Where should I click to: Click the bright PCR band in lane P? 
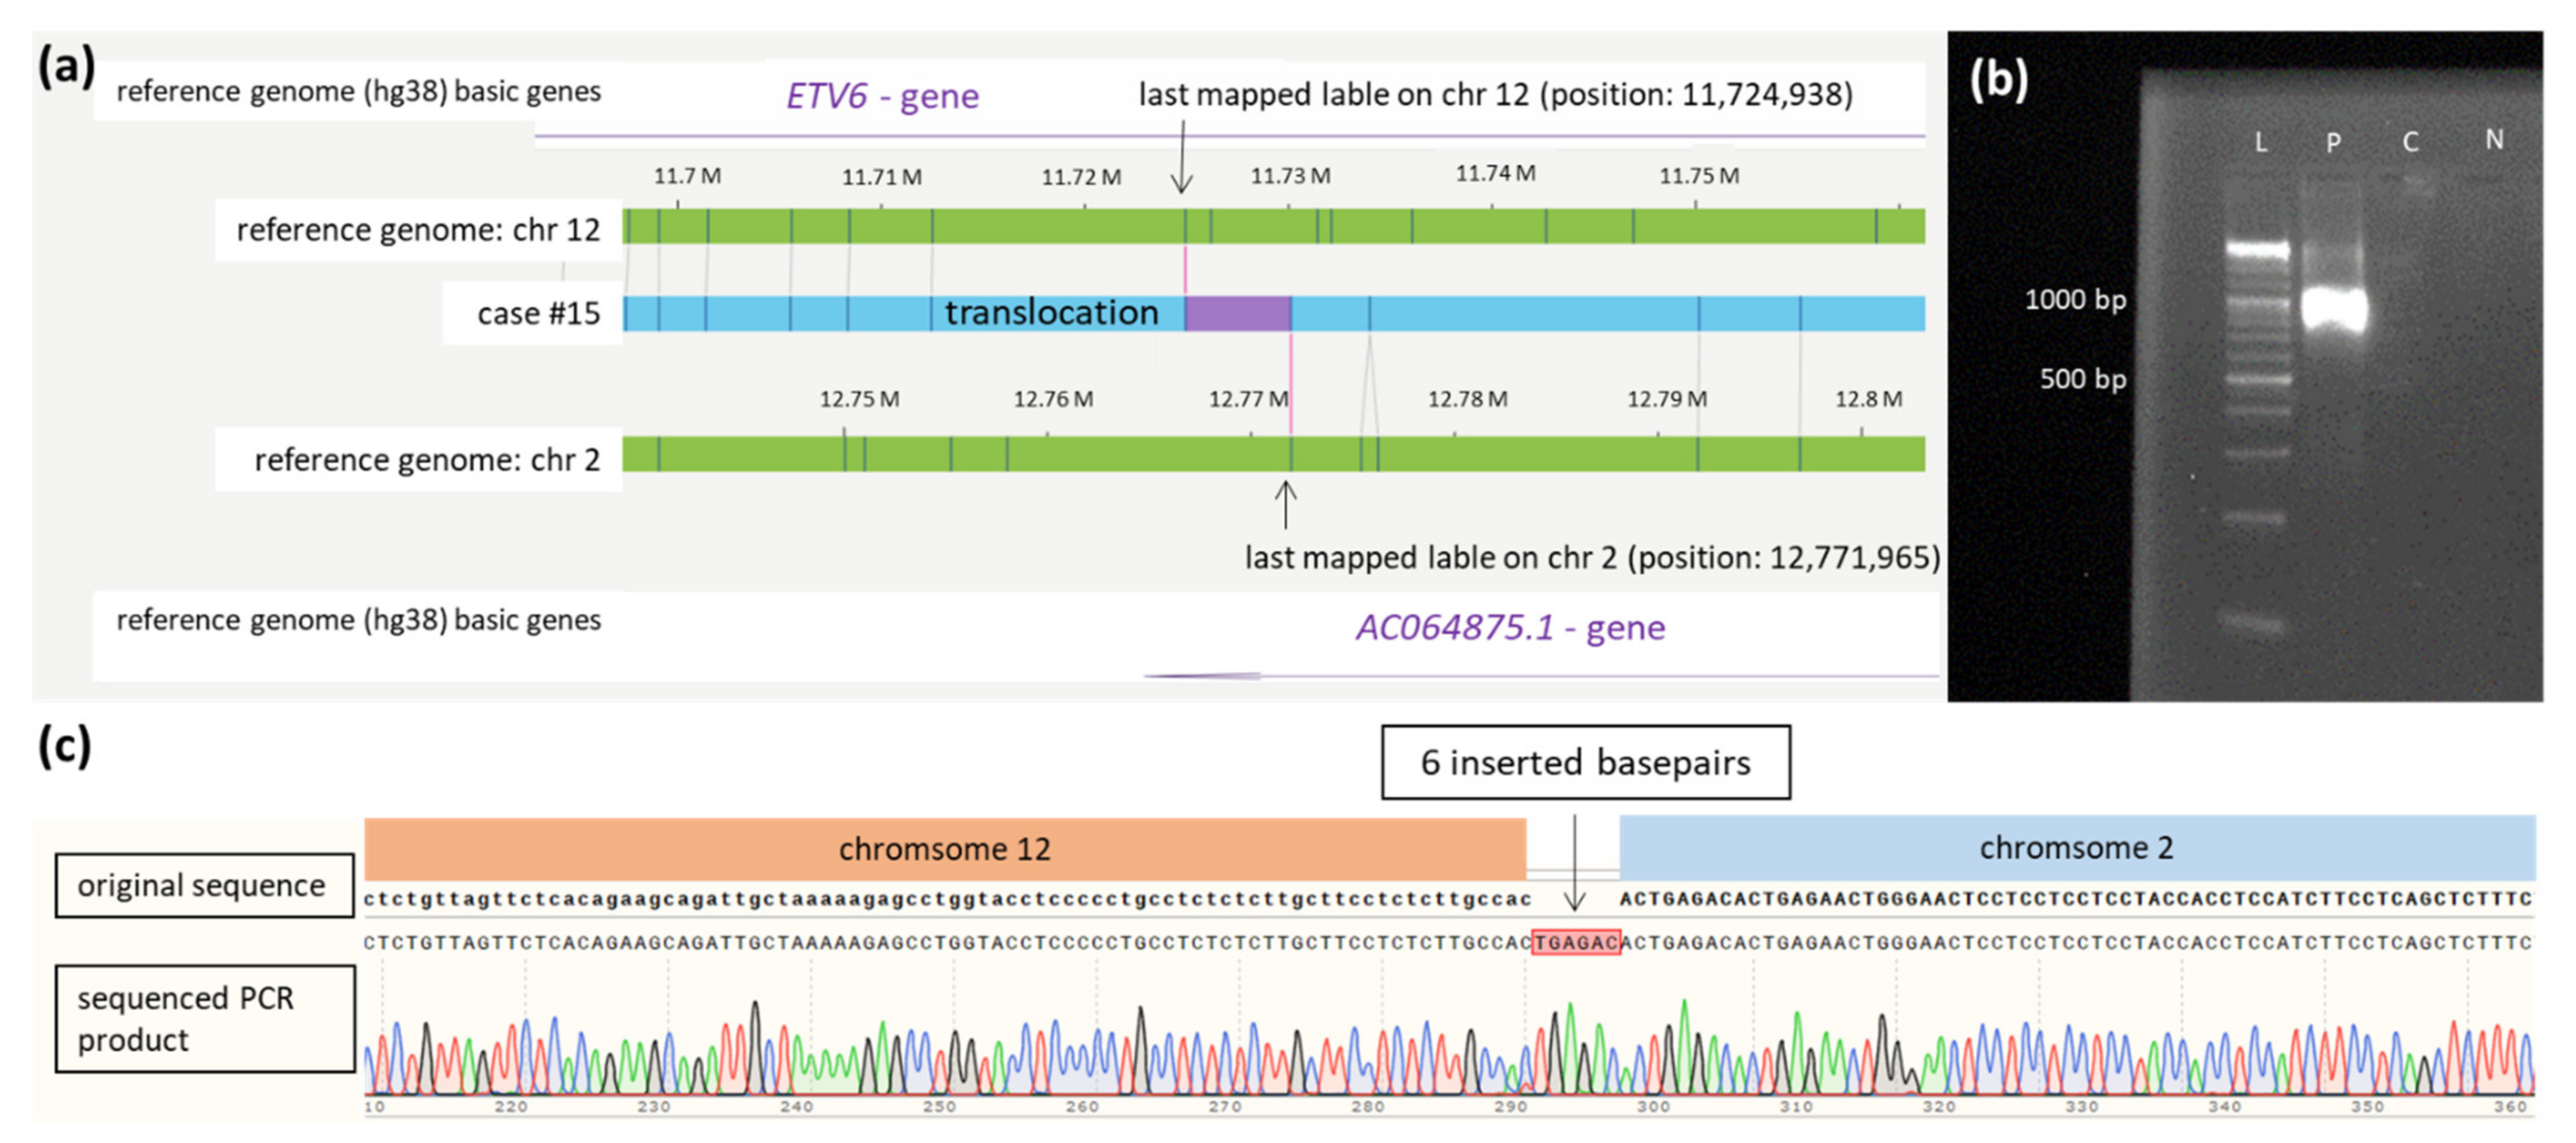pyautogui.click(x=2334, y=308)
